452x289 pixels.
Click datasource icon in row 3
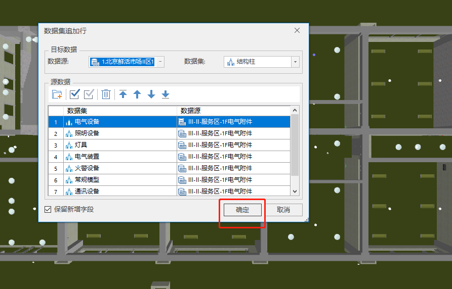click(182, 145)
